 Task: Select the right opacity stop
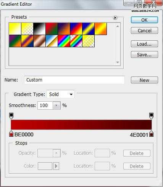tap(151, 116)
